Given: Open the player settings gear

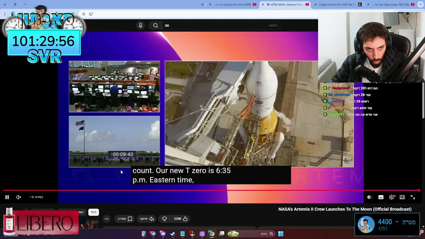Looking at the screenshot, I should click(x=391, y=197).
